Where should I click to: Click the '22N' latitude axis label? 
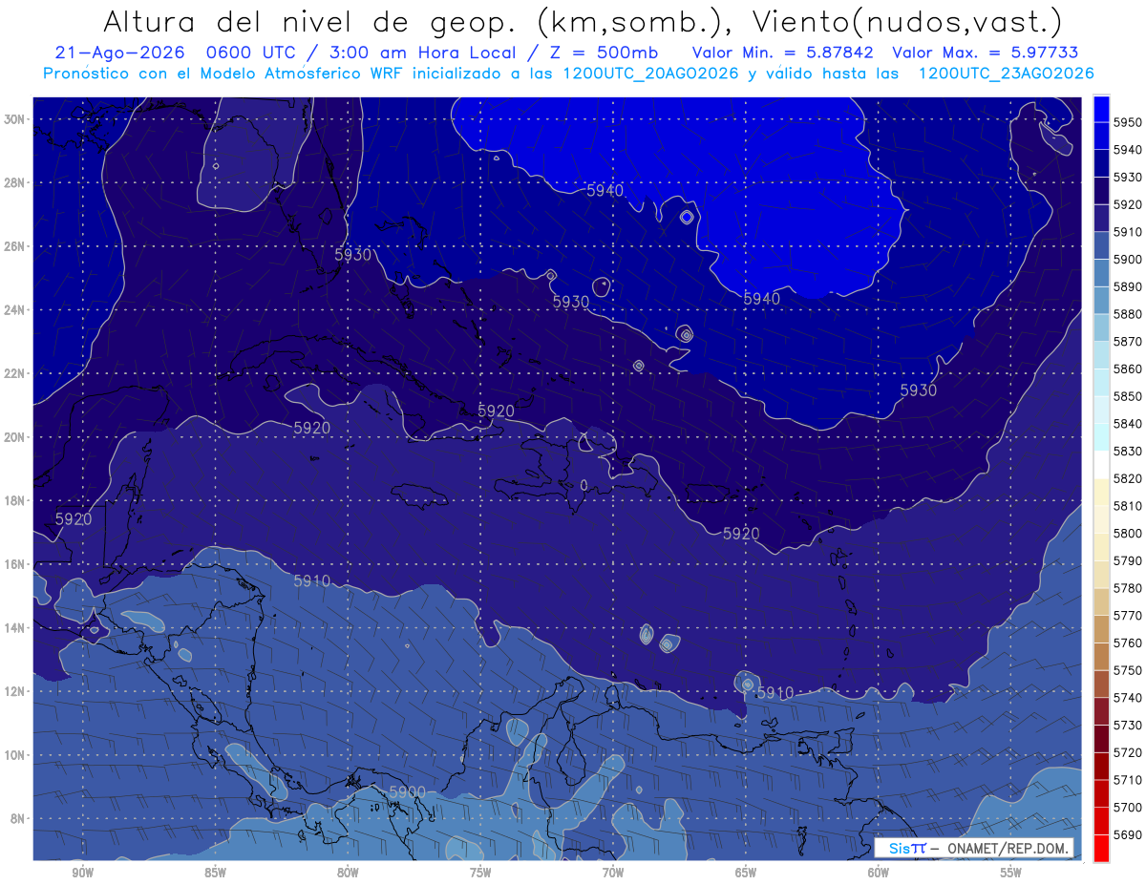point(14,373)
